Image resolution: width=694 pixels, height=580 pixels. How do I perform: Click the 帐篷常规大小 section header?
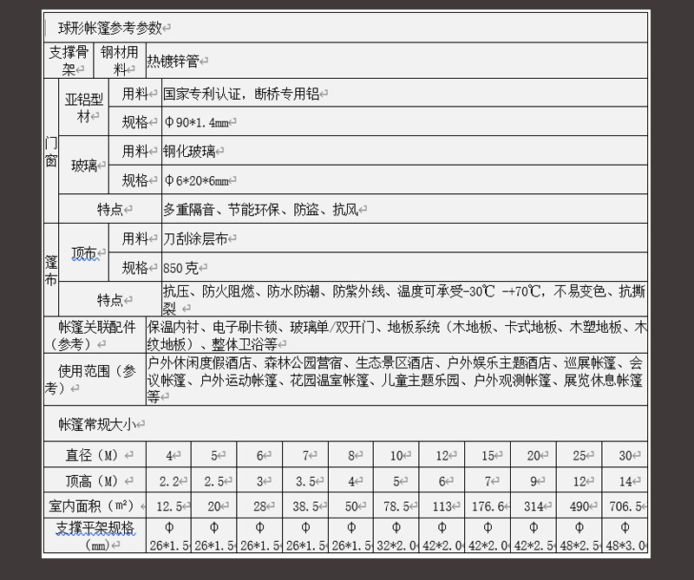pyautogui.click(x=98, y=424)
